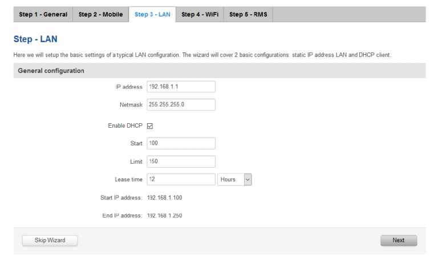Viewport: 438px width, 260px height.
Task: Click the IP address input field
Action: pyautogui.click(x=181, y=86)
